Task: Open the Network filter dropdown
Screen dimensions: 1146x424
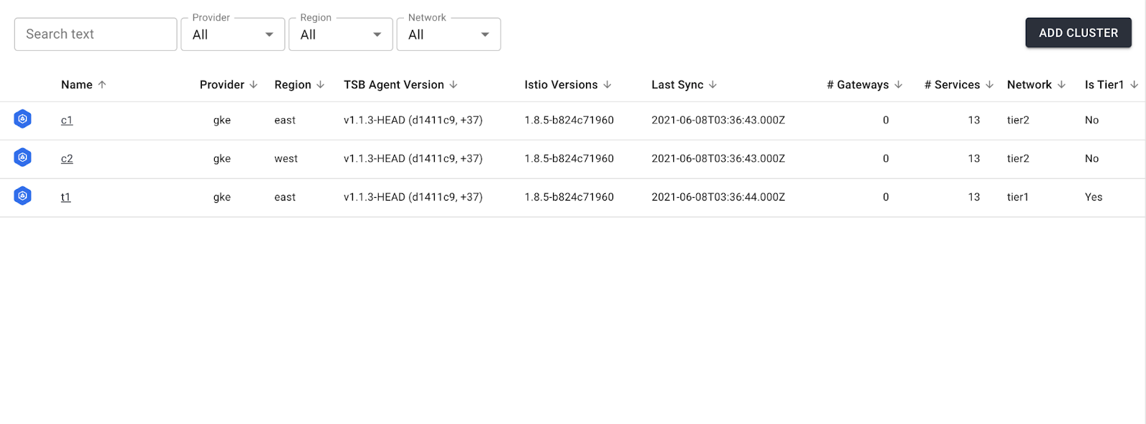Action: coord(448,34)
